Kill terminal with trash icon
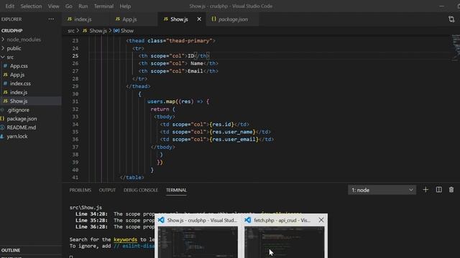460x258 pixels. 451,190
